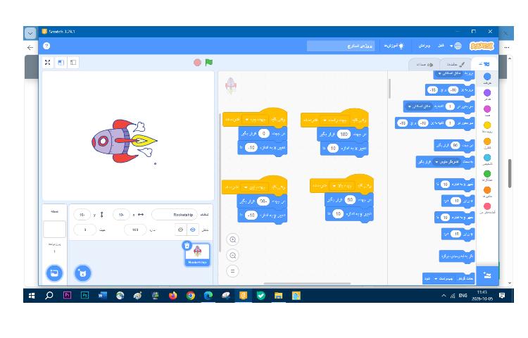Select the orange Control category

pos(487,143)
